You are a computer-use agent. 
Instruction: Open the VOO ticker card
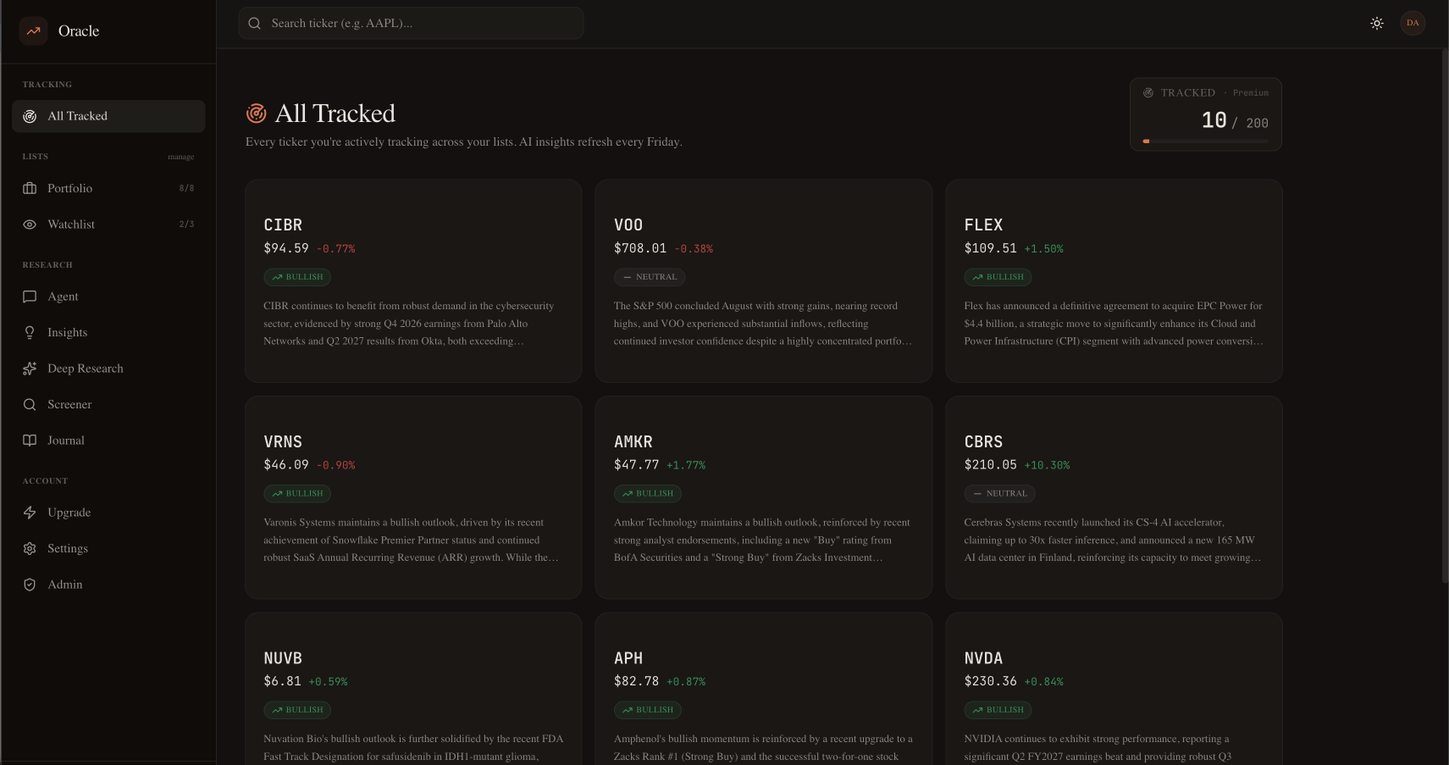pos(764,280)
